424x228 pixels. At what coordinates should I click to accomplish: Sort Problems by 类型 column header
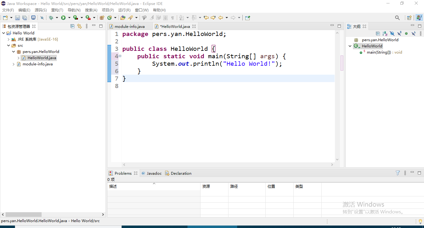point(308,186)
